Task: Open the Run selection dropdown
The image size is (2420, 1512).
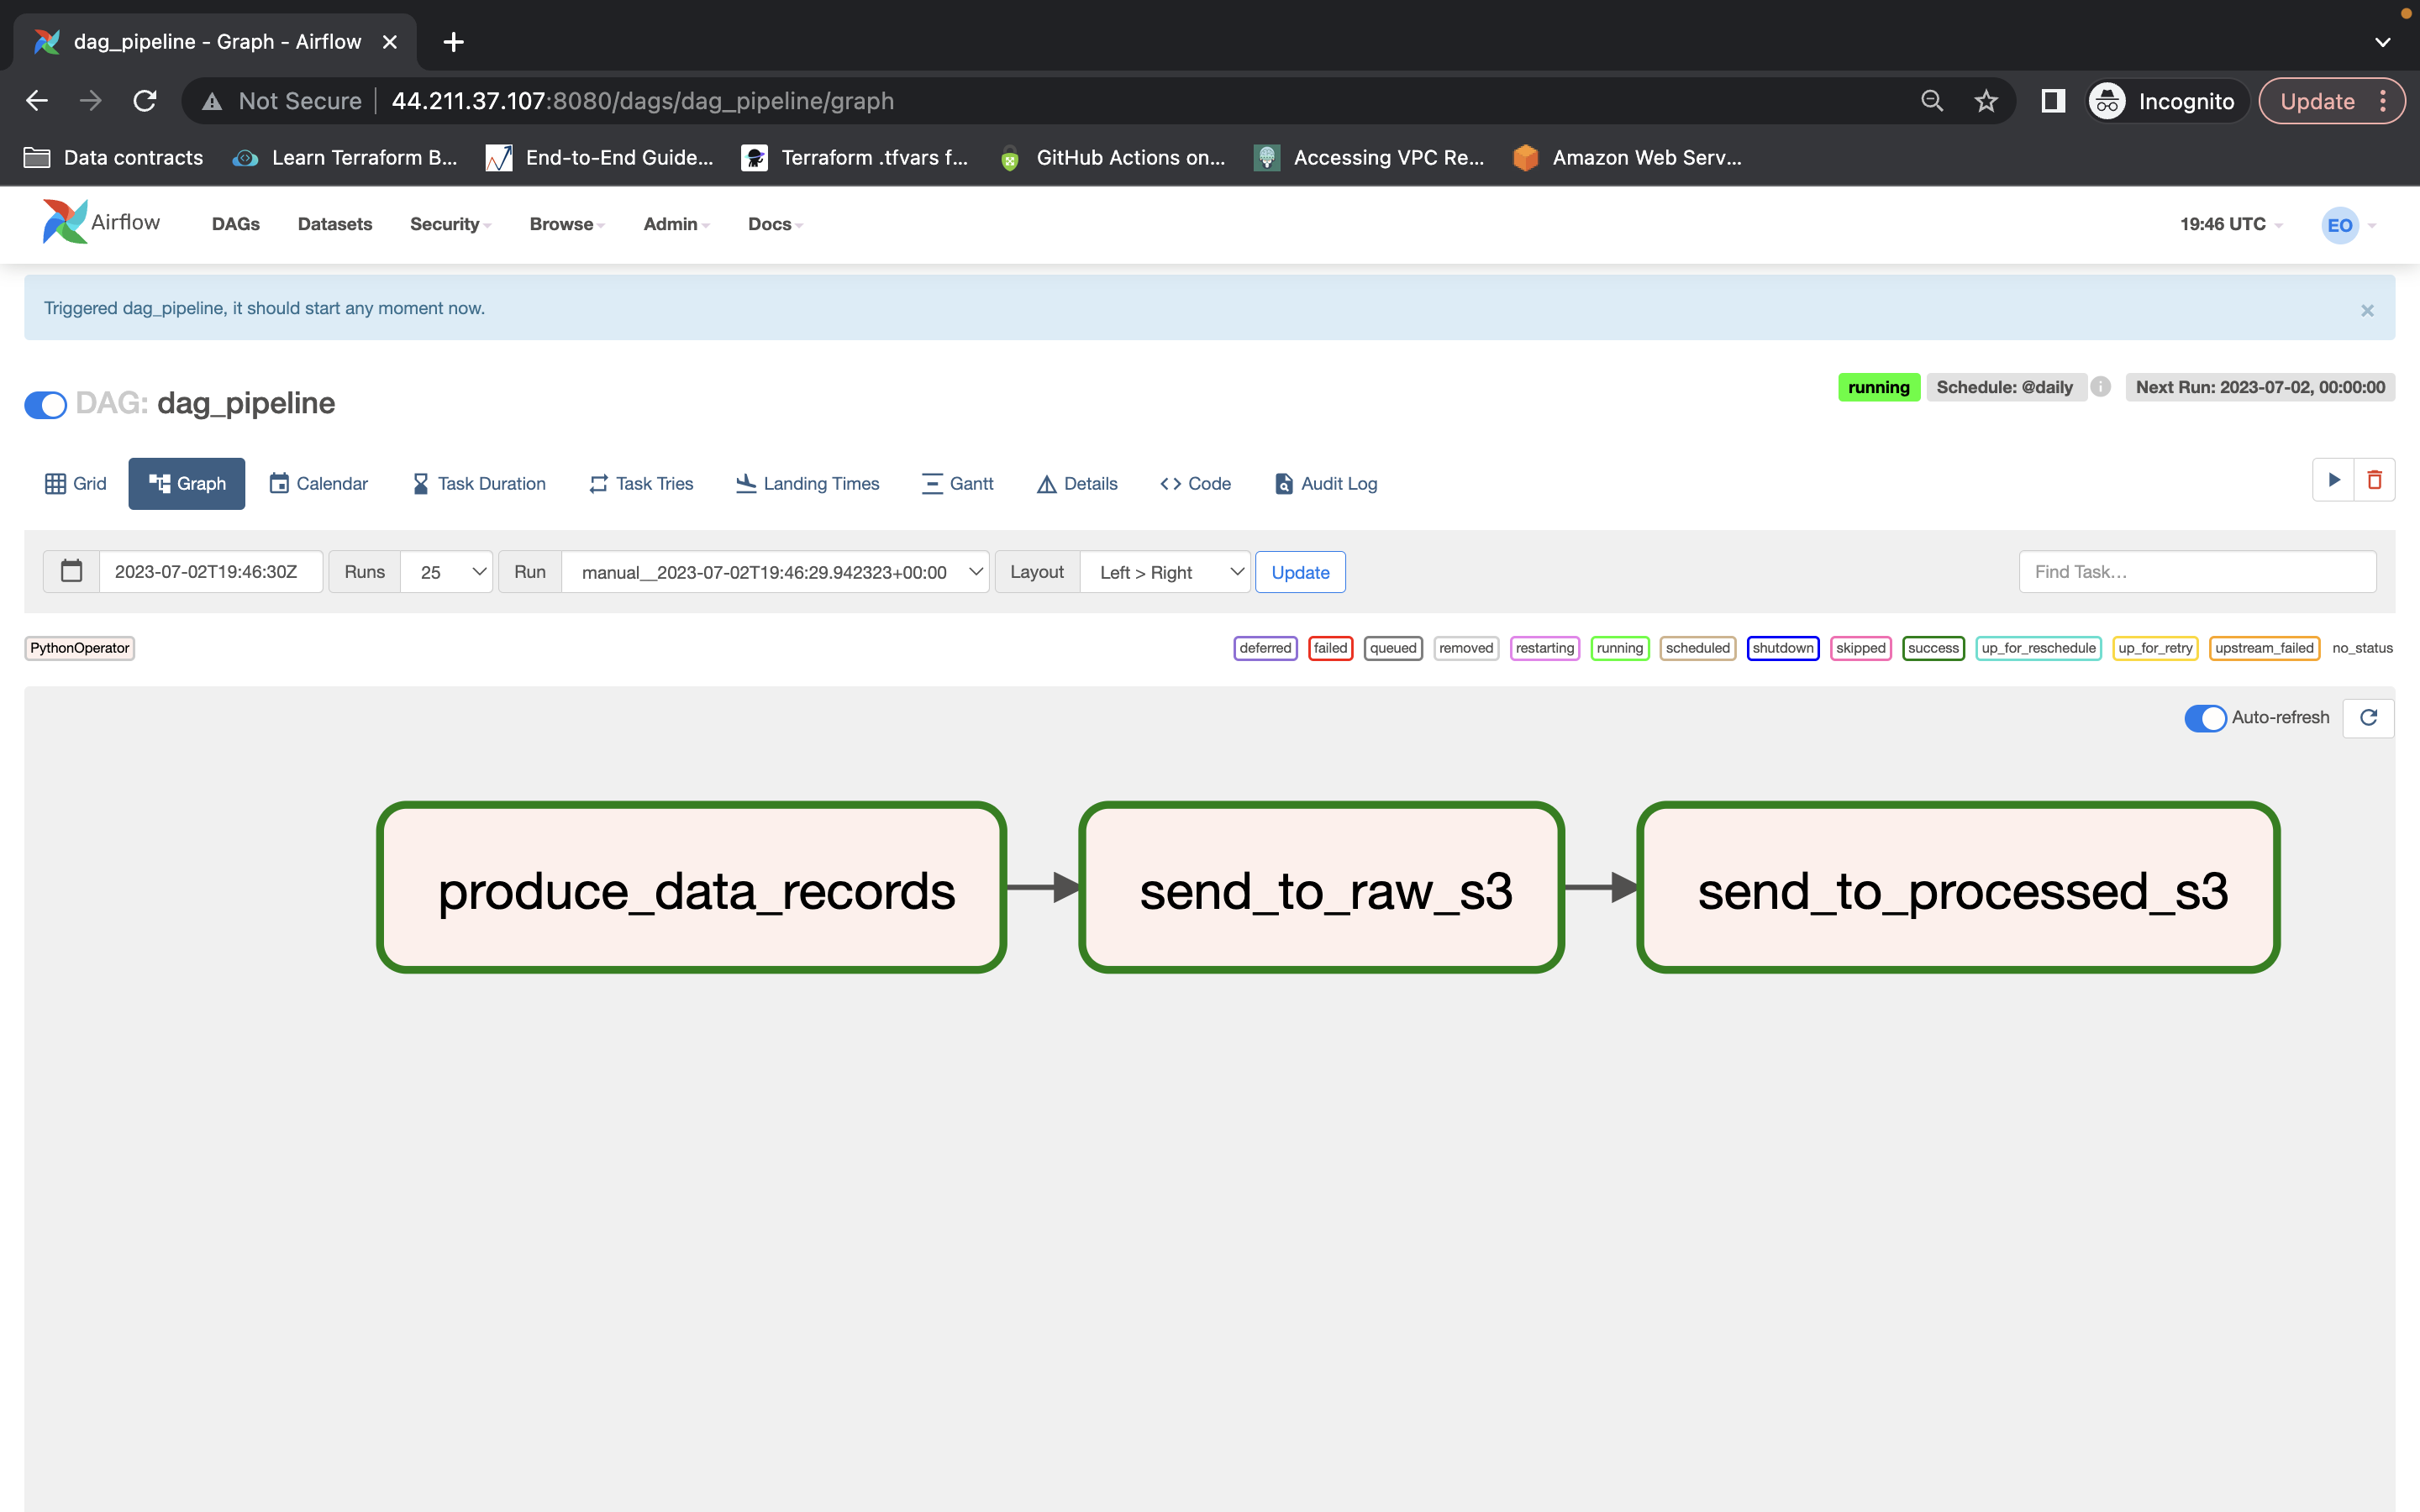Action: [776, 571]
